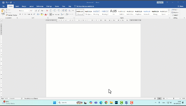Switch to the References tab

(40, 6)
